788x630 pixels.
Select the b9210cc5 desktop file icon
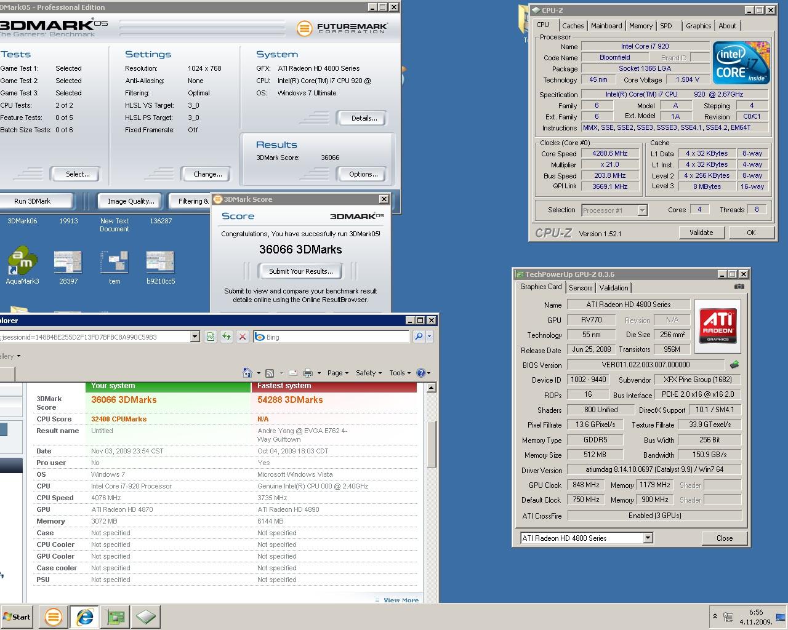coord(161,266)
